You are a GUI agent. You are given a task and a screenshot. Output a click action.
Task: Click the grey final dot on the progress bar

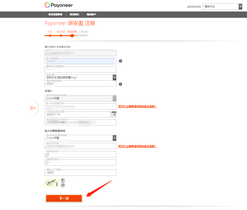pos(83,36)
